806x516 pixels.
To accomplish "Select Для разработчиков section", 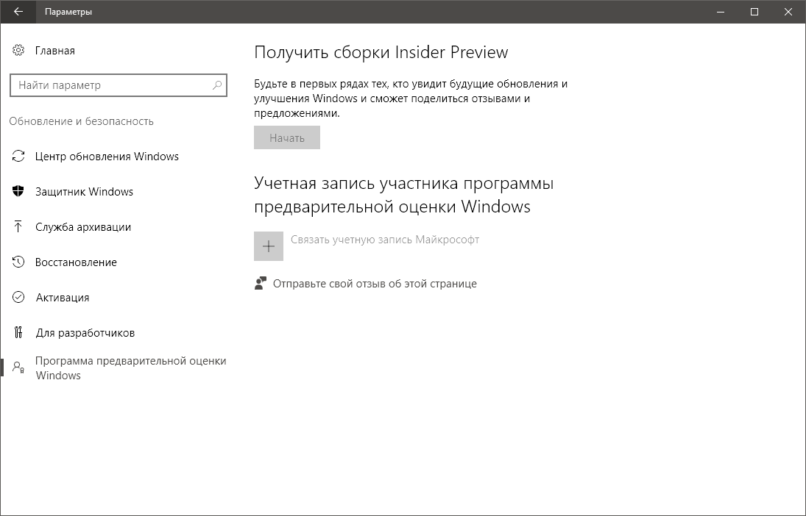I will point(85,333).
